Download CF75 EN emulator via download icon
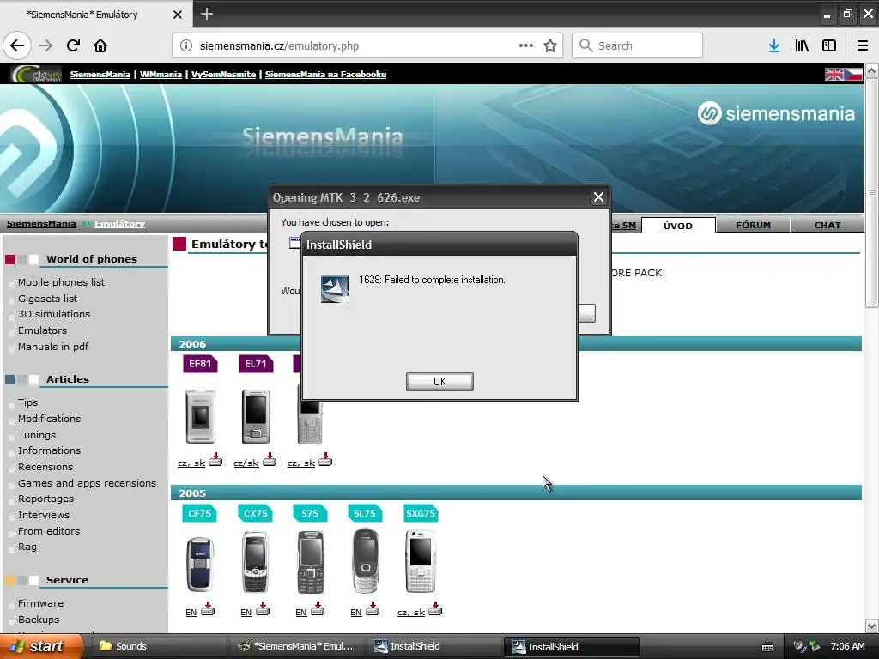 pyautogui.click(x=208, y=609)
